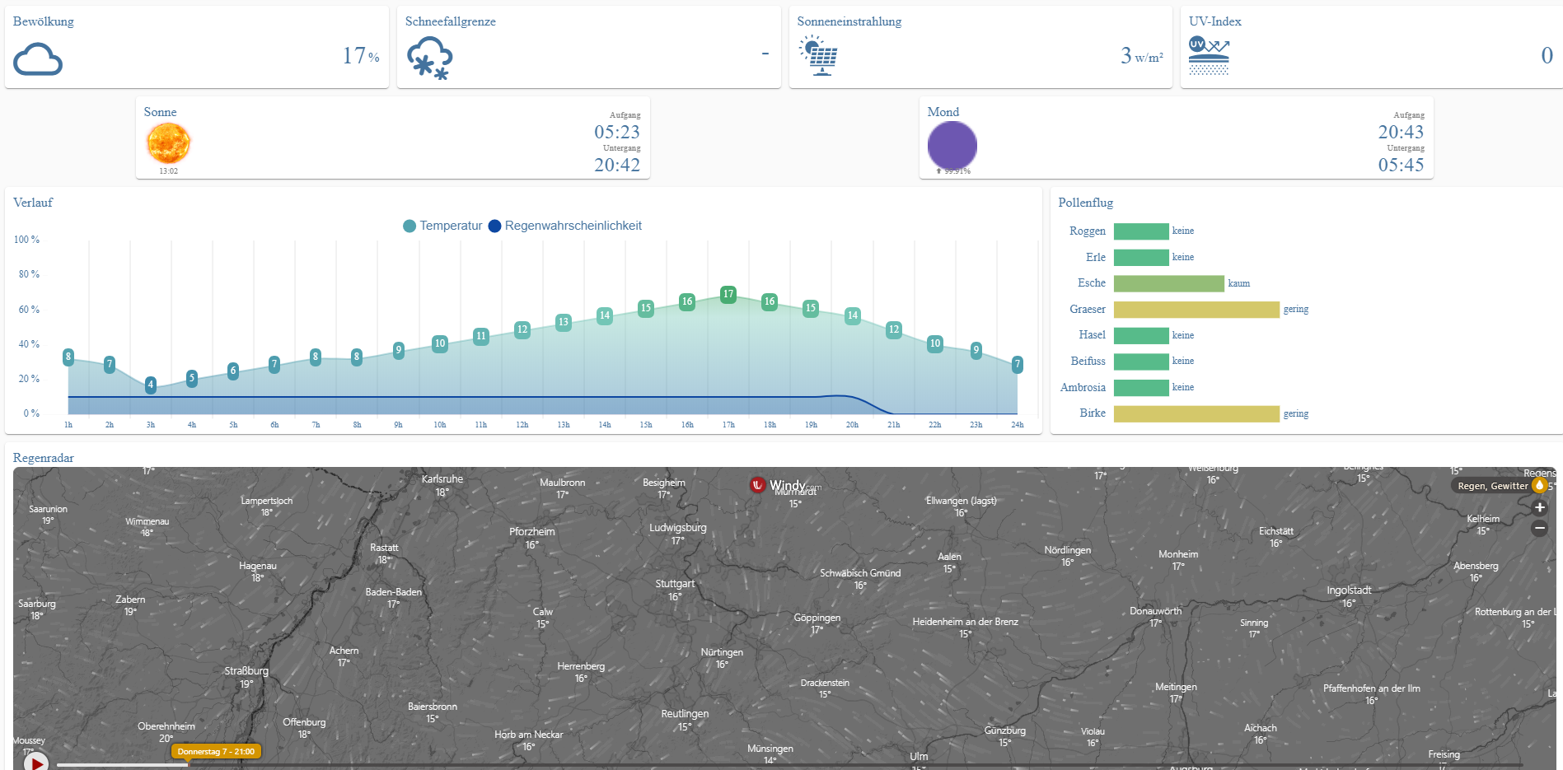The width and height of the screenshot is (1563, 770).
Task: Start radar animation with the play button
Action: pos(35,763)
